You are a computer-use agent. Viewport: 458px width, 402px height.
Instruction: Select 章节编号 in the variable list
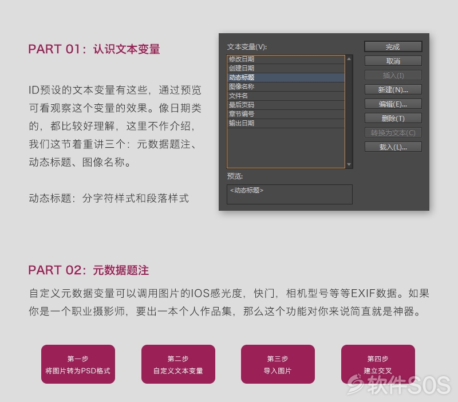coord(286,114)
